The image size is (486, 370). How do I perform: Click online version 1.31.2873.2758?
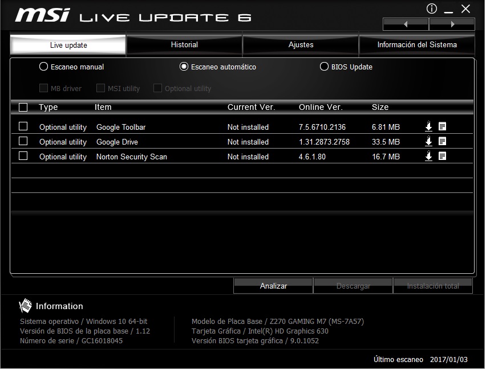324,142
